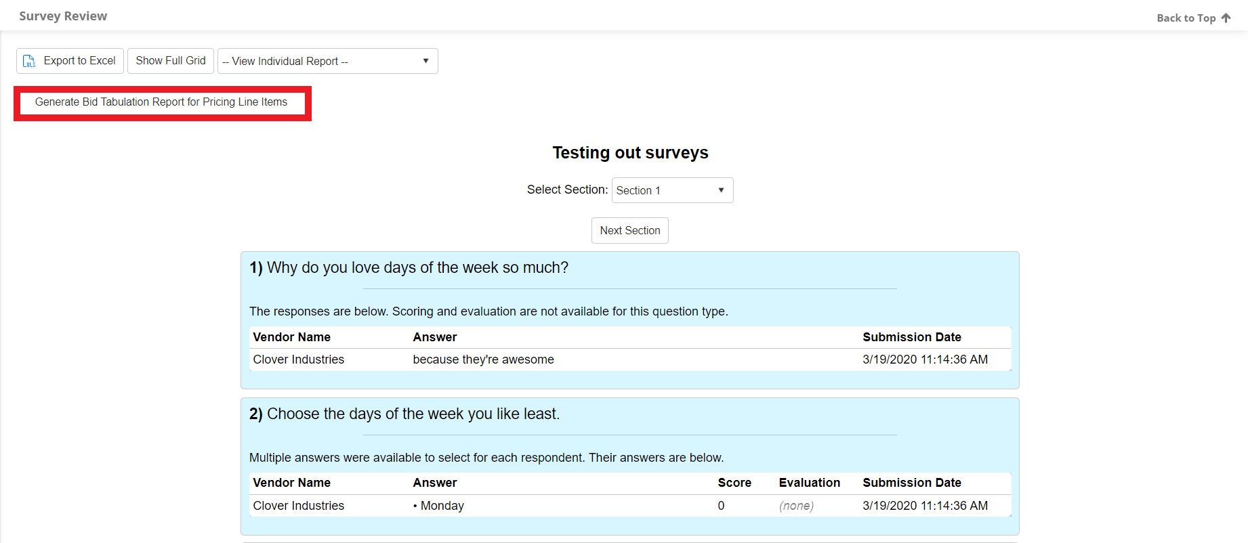Click question 2 heading about least liked days

pyautogui.click(x=404, y=414)
